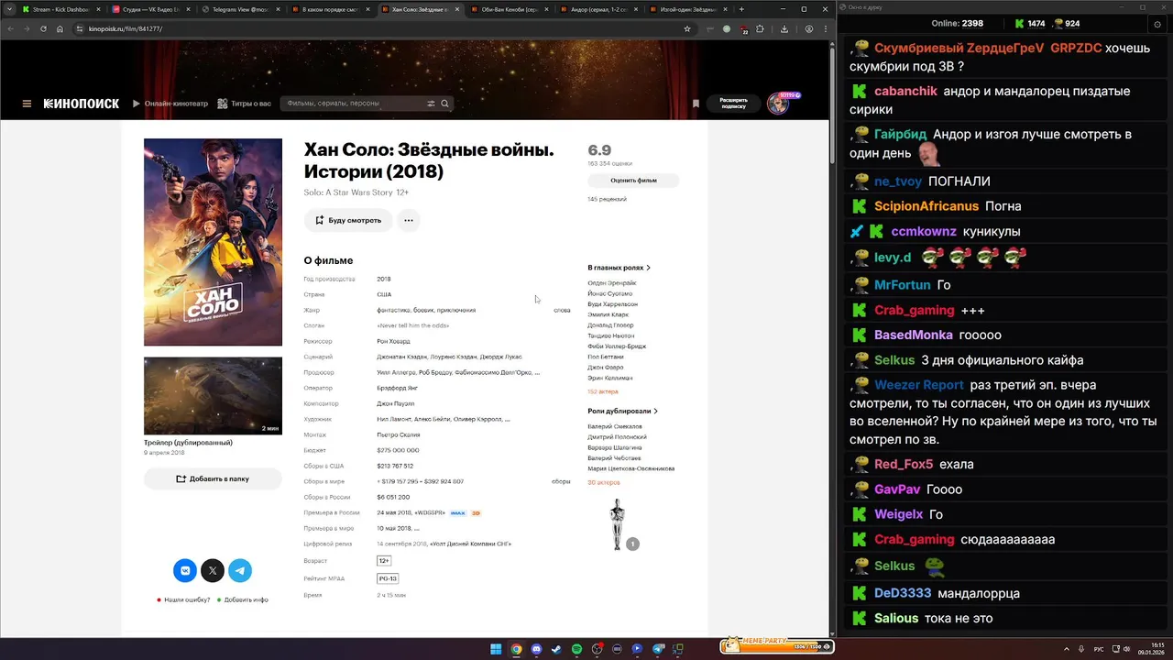
Task: Open Steam from the taskbar
Action: 556,649
